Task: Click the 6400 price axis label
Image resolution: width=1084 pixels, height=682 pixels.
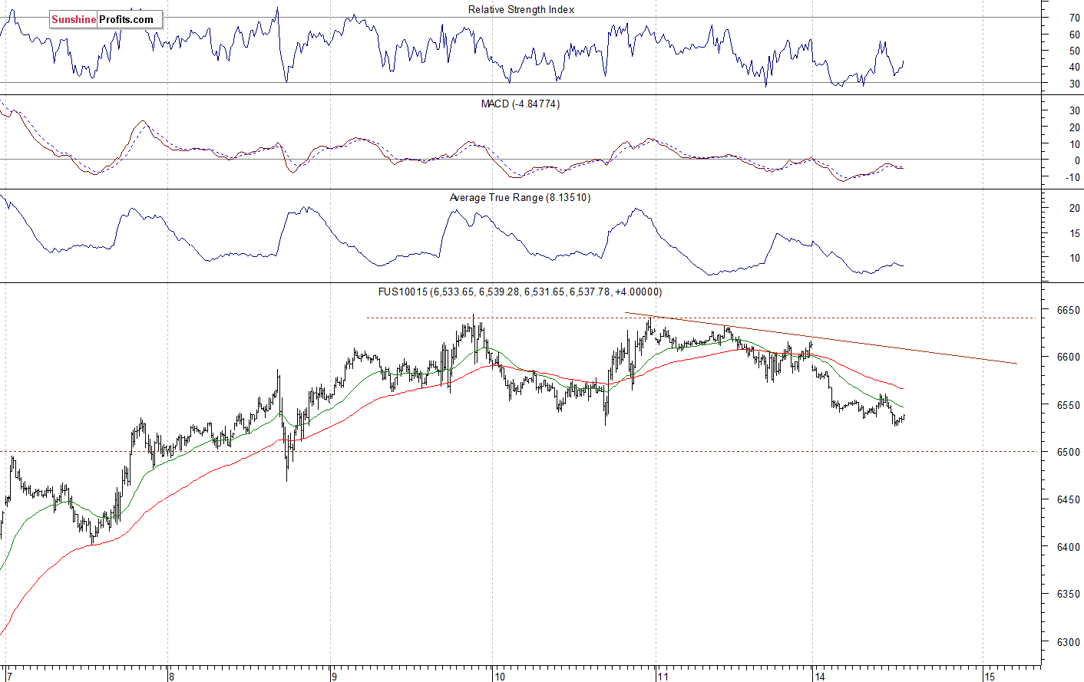Action: click(x=1069, y=548)
